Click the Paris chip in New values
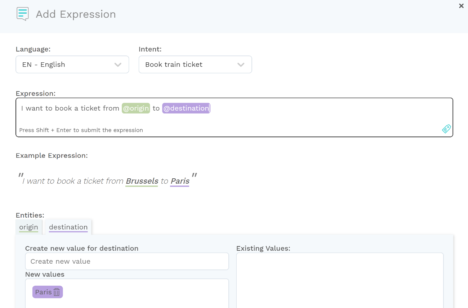 tap(48, 292)
